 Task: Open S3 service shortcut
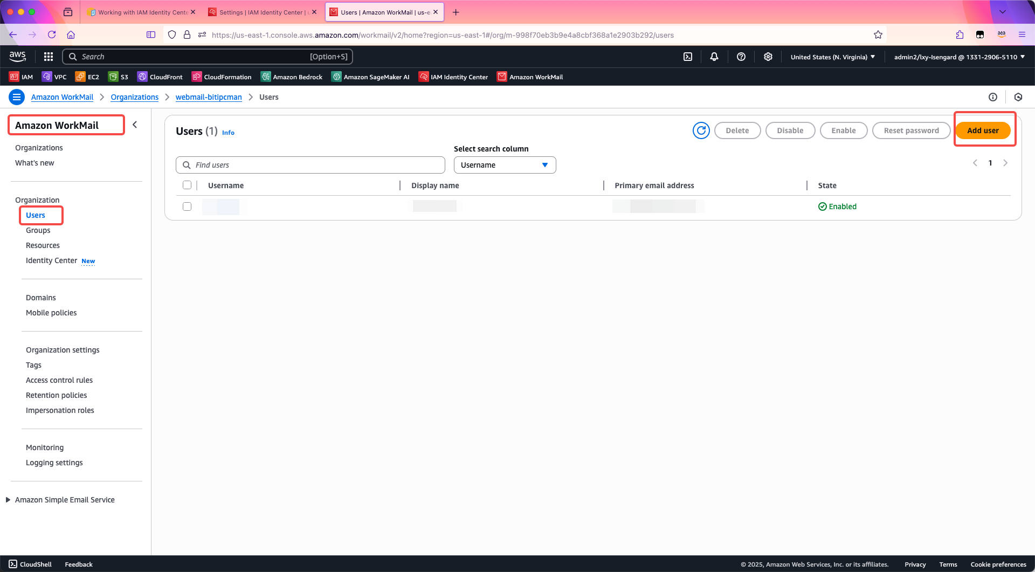pyautogui.click(x=119, y=77)
